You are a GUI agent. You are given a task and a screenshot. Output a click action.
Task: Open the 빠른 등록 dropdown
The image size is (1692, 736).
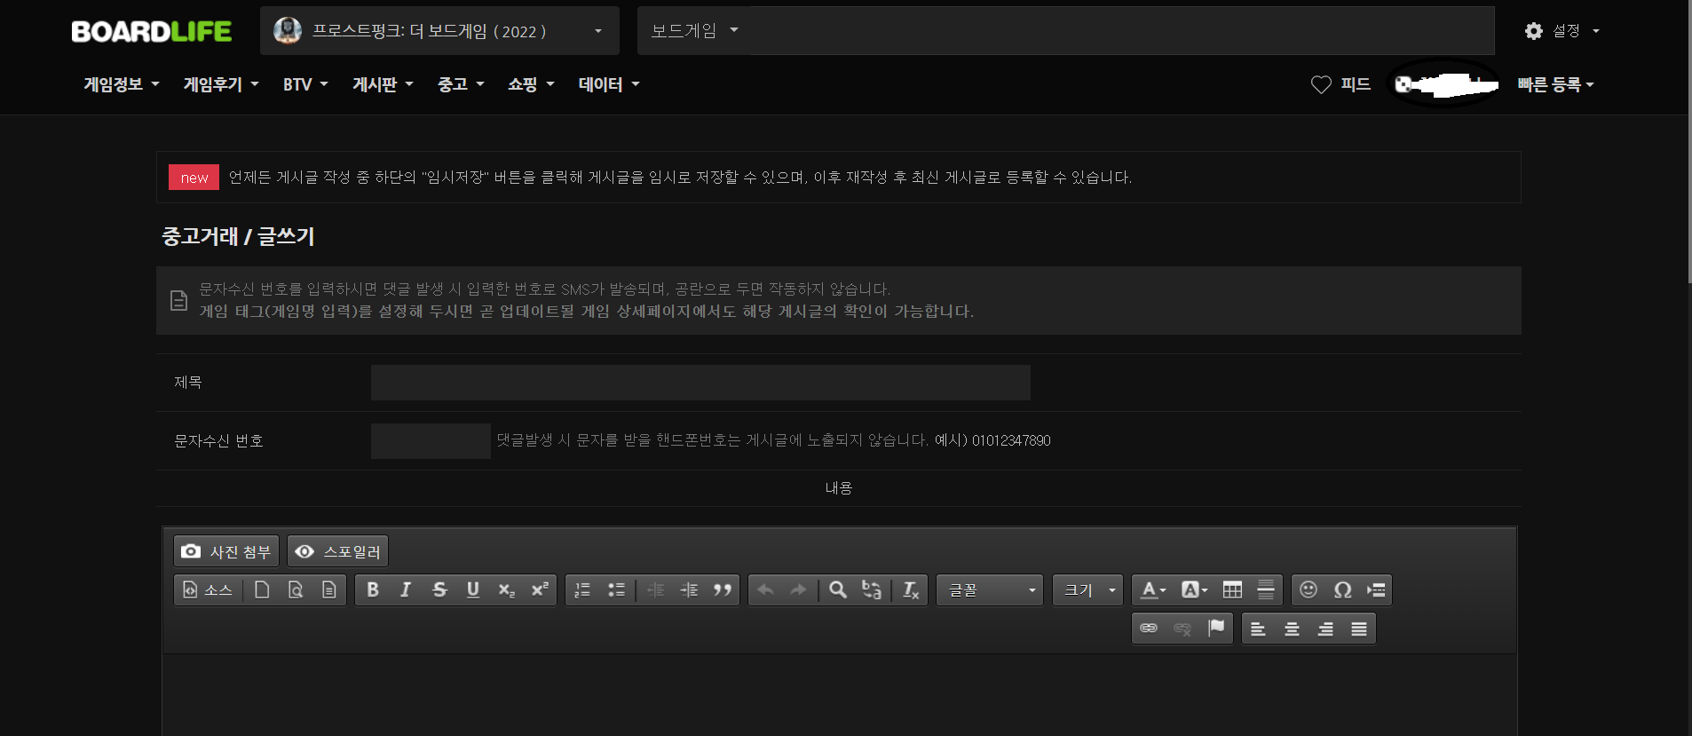coord(1555,84)
